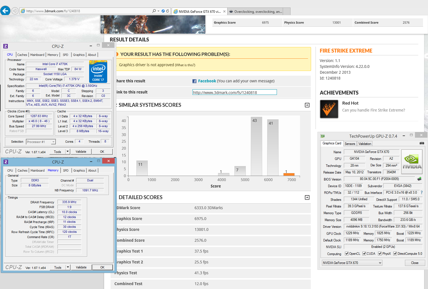Click the orange highlighted chart bar at 7000
The height and width of the screenshot is (289, 428).
[x=289, y=174]
